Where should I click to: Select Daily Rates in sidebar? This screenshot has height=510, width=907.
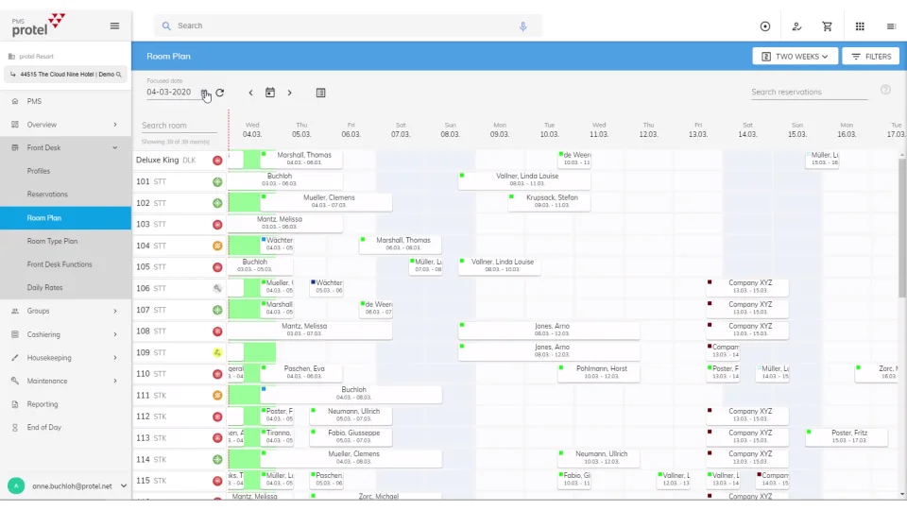[x=45, y=287]
